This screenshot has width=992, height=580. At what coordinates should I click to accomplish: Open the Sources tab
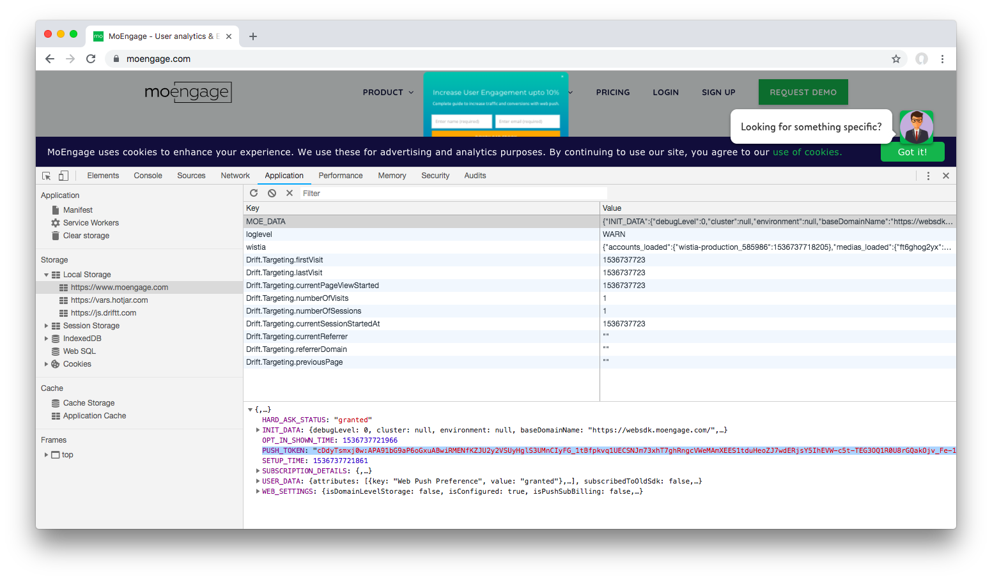coord(191,176)
